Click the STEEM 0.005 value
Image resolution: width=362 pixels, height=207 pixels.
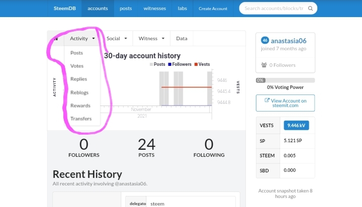290,156
